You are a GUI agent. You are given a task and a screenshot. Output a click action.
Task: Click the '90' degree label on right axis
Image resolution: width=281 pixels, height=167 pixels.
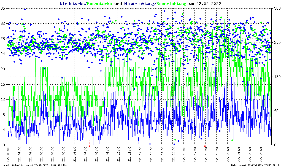(x=275, y=111)
